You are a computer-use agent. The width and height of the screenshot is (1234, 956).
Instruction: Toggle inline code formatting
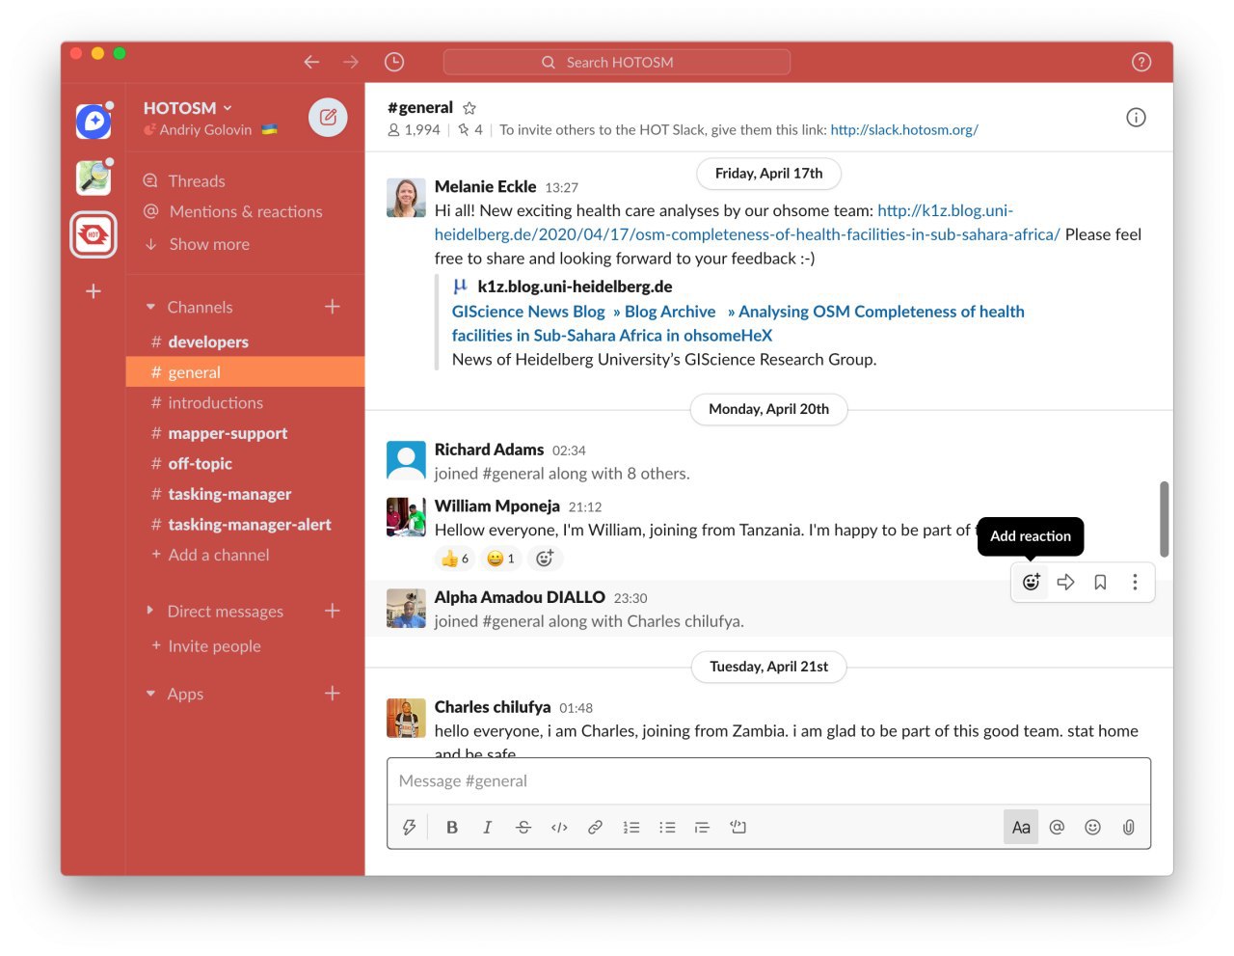coord(559,827)
